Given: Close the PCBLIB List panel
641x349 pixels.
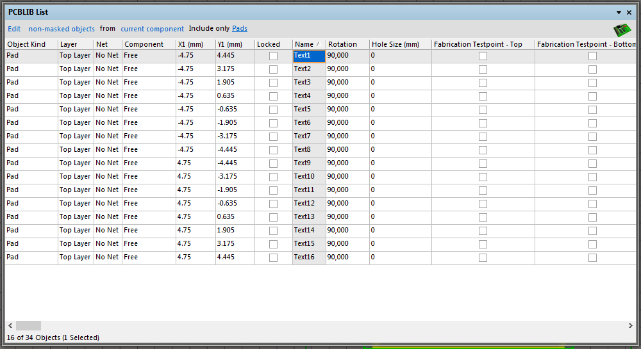Looking at the screenshot, I should coord(629,12).
